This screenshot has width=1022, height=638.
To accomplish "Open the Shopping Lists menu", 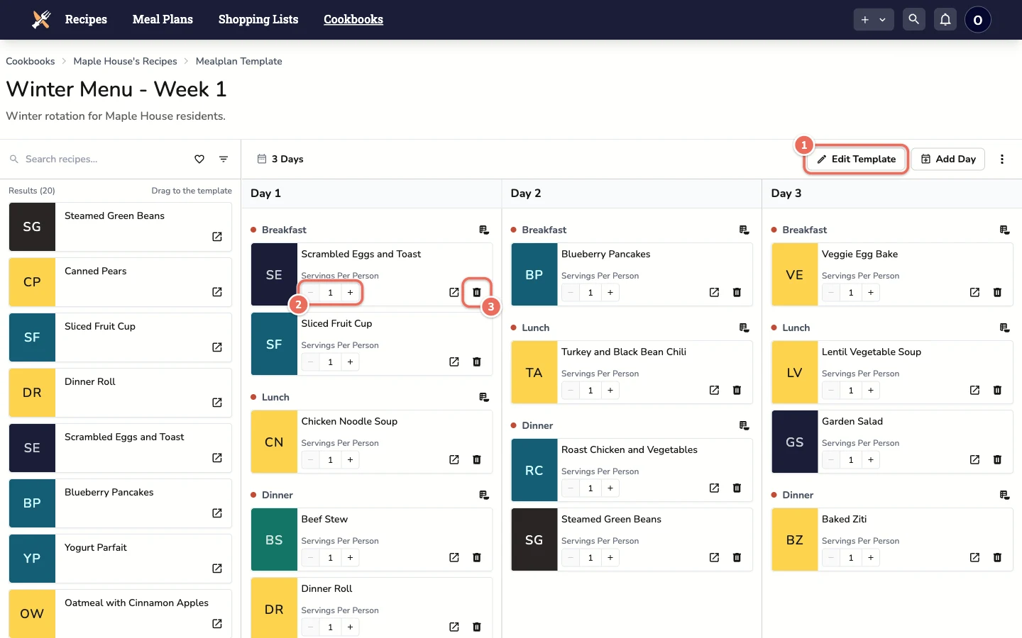I will (258, 19).
